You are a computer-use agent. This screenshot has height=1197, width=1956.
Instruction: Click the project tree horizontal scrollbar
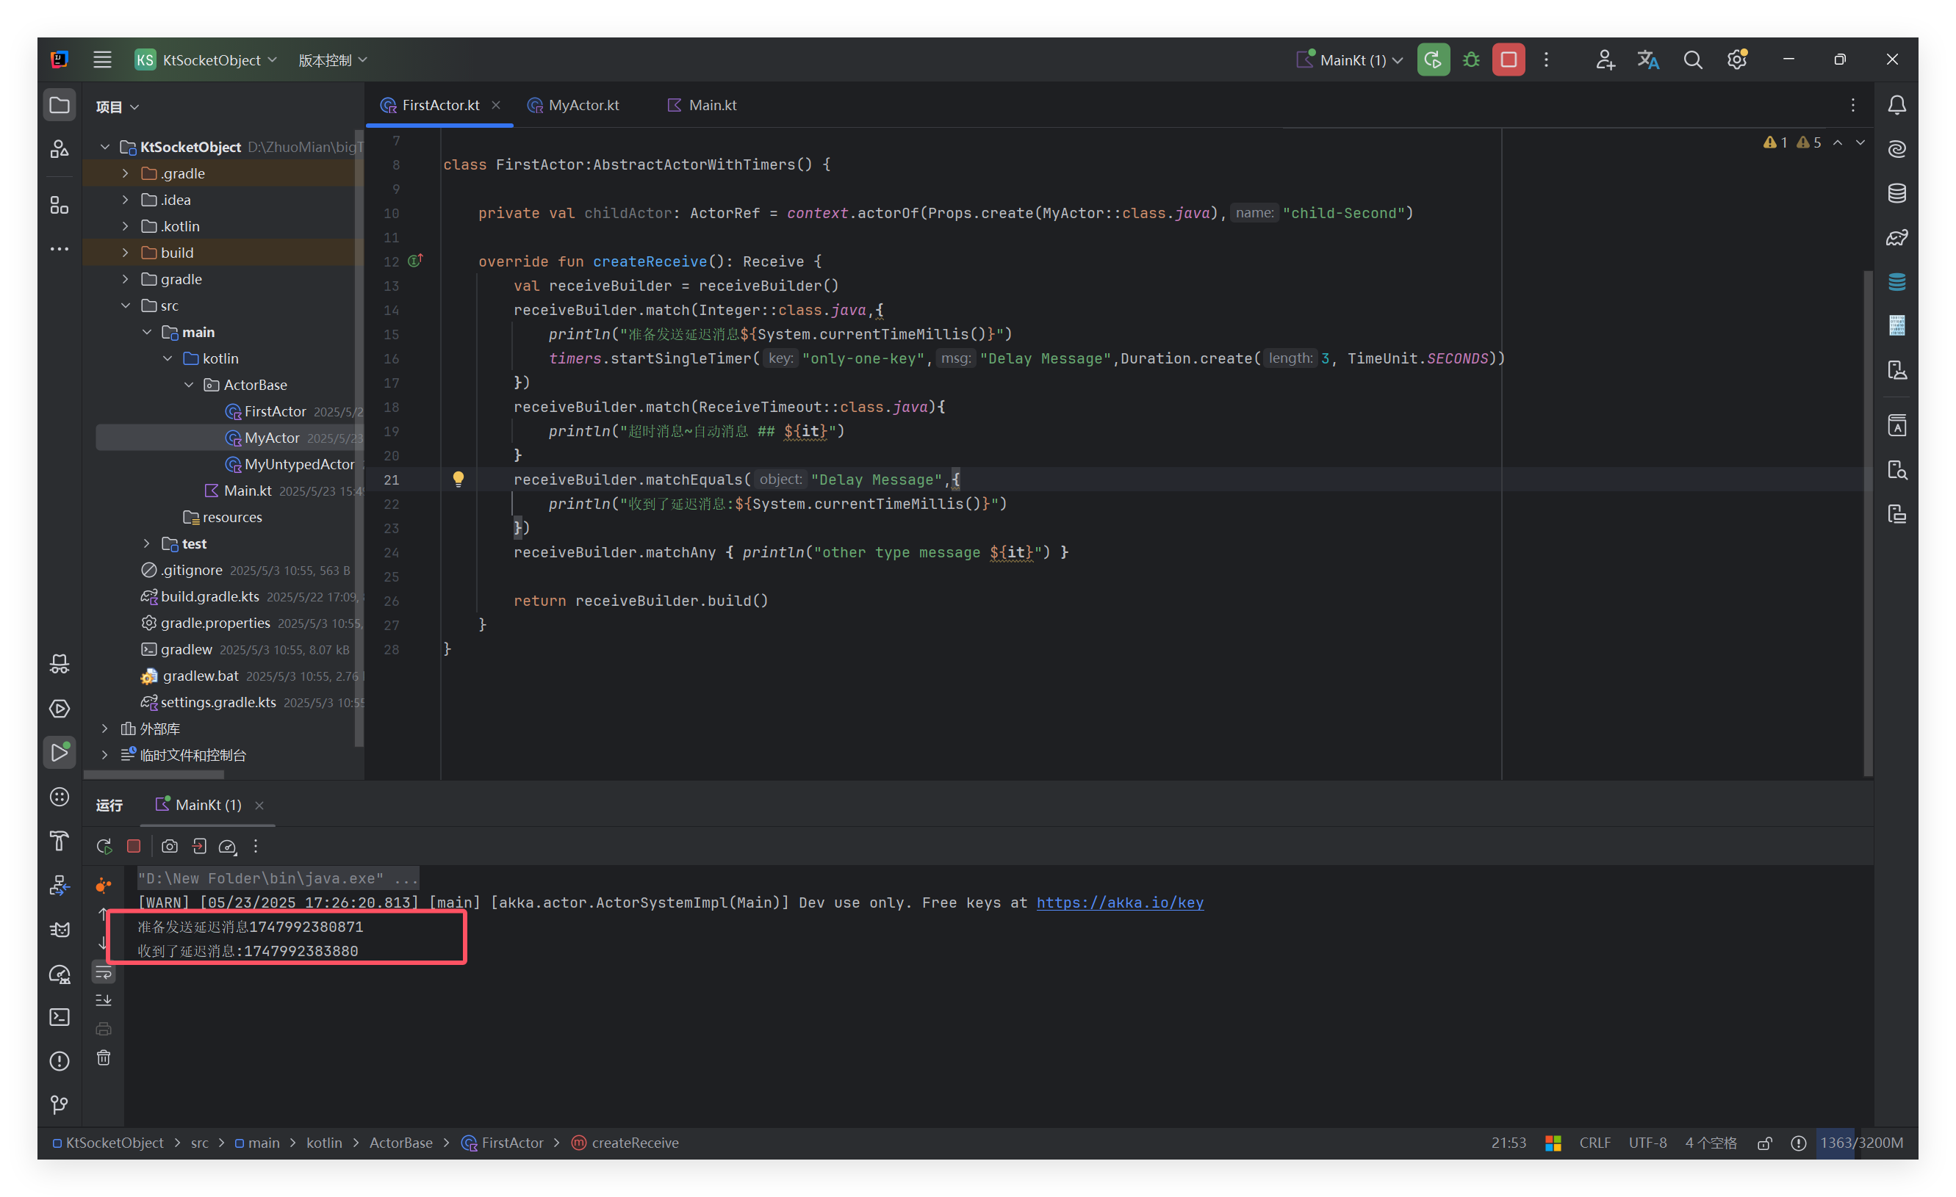(x=154, y=774)
